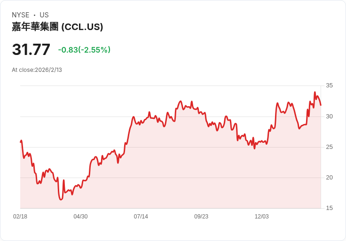The width and height of the screenshot is (346, 241).
Task: Click the NYSE exchange label
Action: (x=21, y=15)
